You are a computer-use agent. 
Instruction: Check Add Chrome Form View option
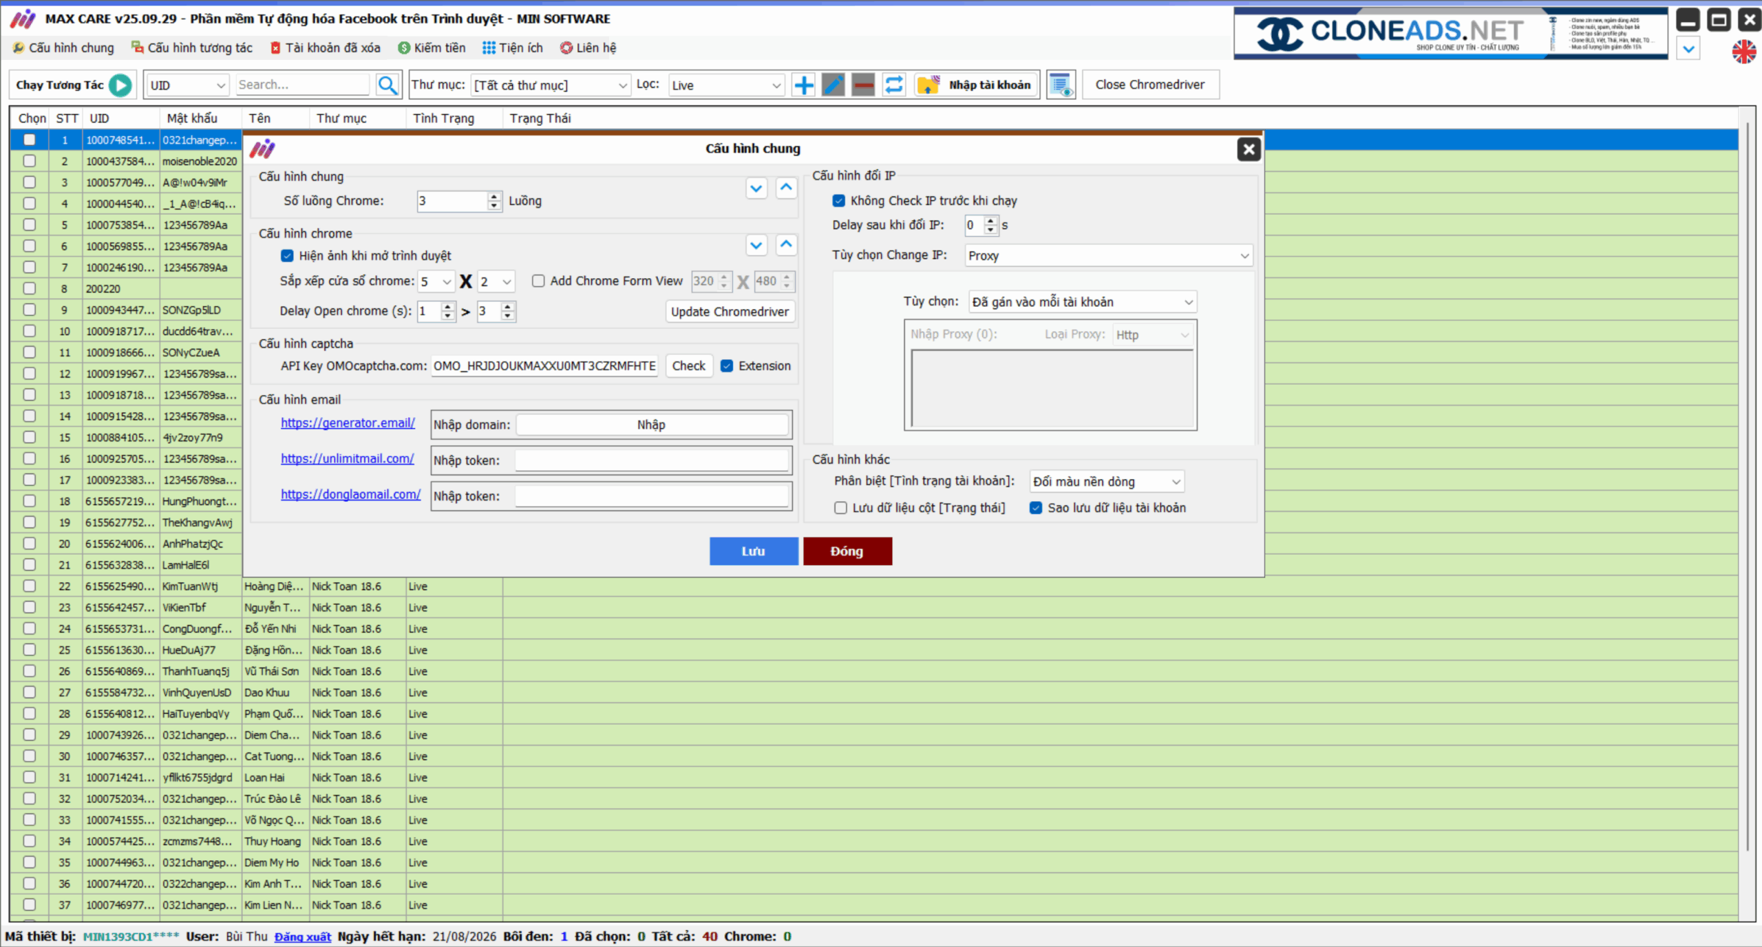(538, 281)
